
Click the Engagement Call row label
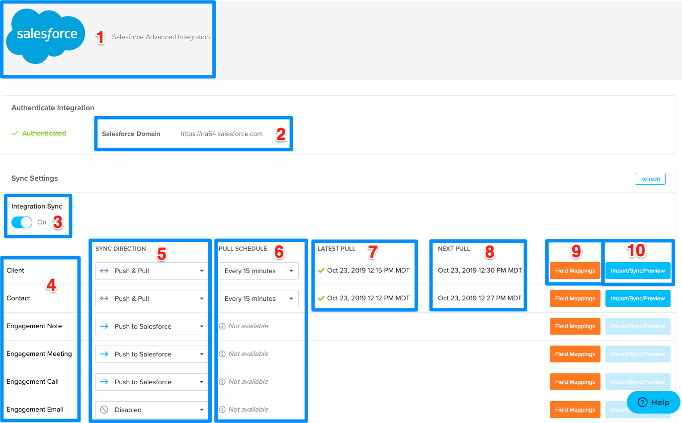(32, 381)
